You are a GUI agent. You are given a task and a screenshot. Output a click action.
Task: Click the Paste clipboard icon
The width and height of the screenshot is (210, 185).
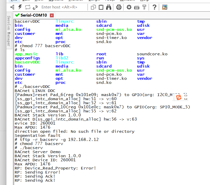(101, 7)
